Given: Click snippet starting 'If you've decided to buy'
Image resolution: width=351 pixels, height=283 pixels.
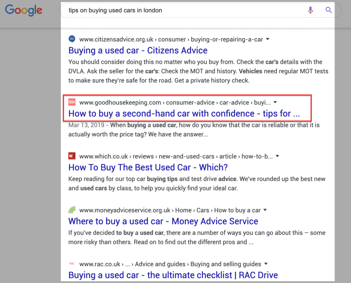Looking at the screenshot, I should click(x=197, y=237).
